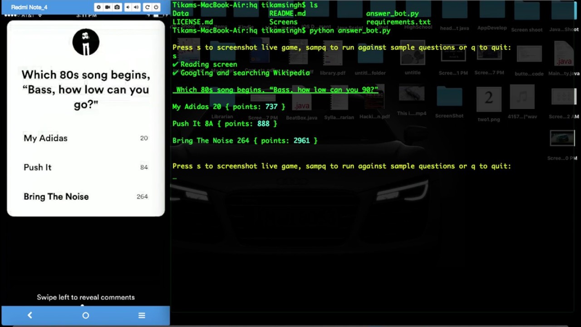The height and width of the screenshot is (327, 581).
Task: Click the answer_bot.py filename in ls output
Action: click(392, 14)
